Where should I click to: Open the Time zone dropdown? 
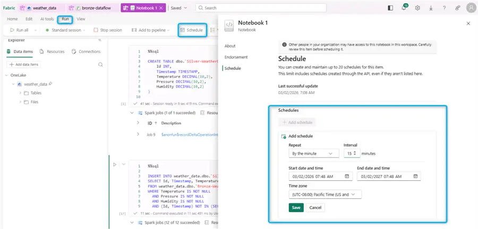click(325, 195)
